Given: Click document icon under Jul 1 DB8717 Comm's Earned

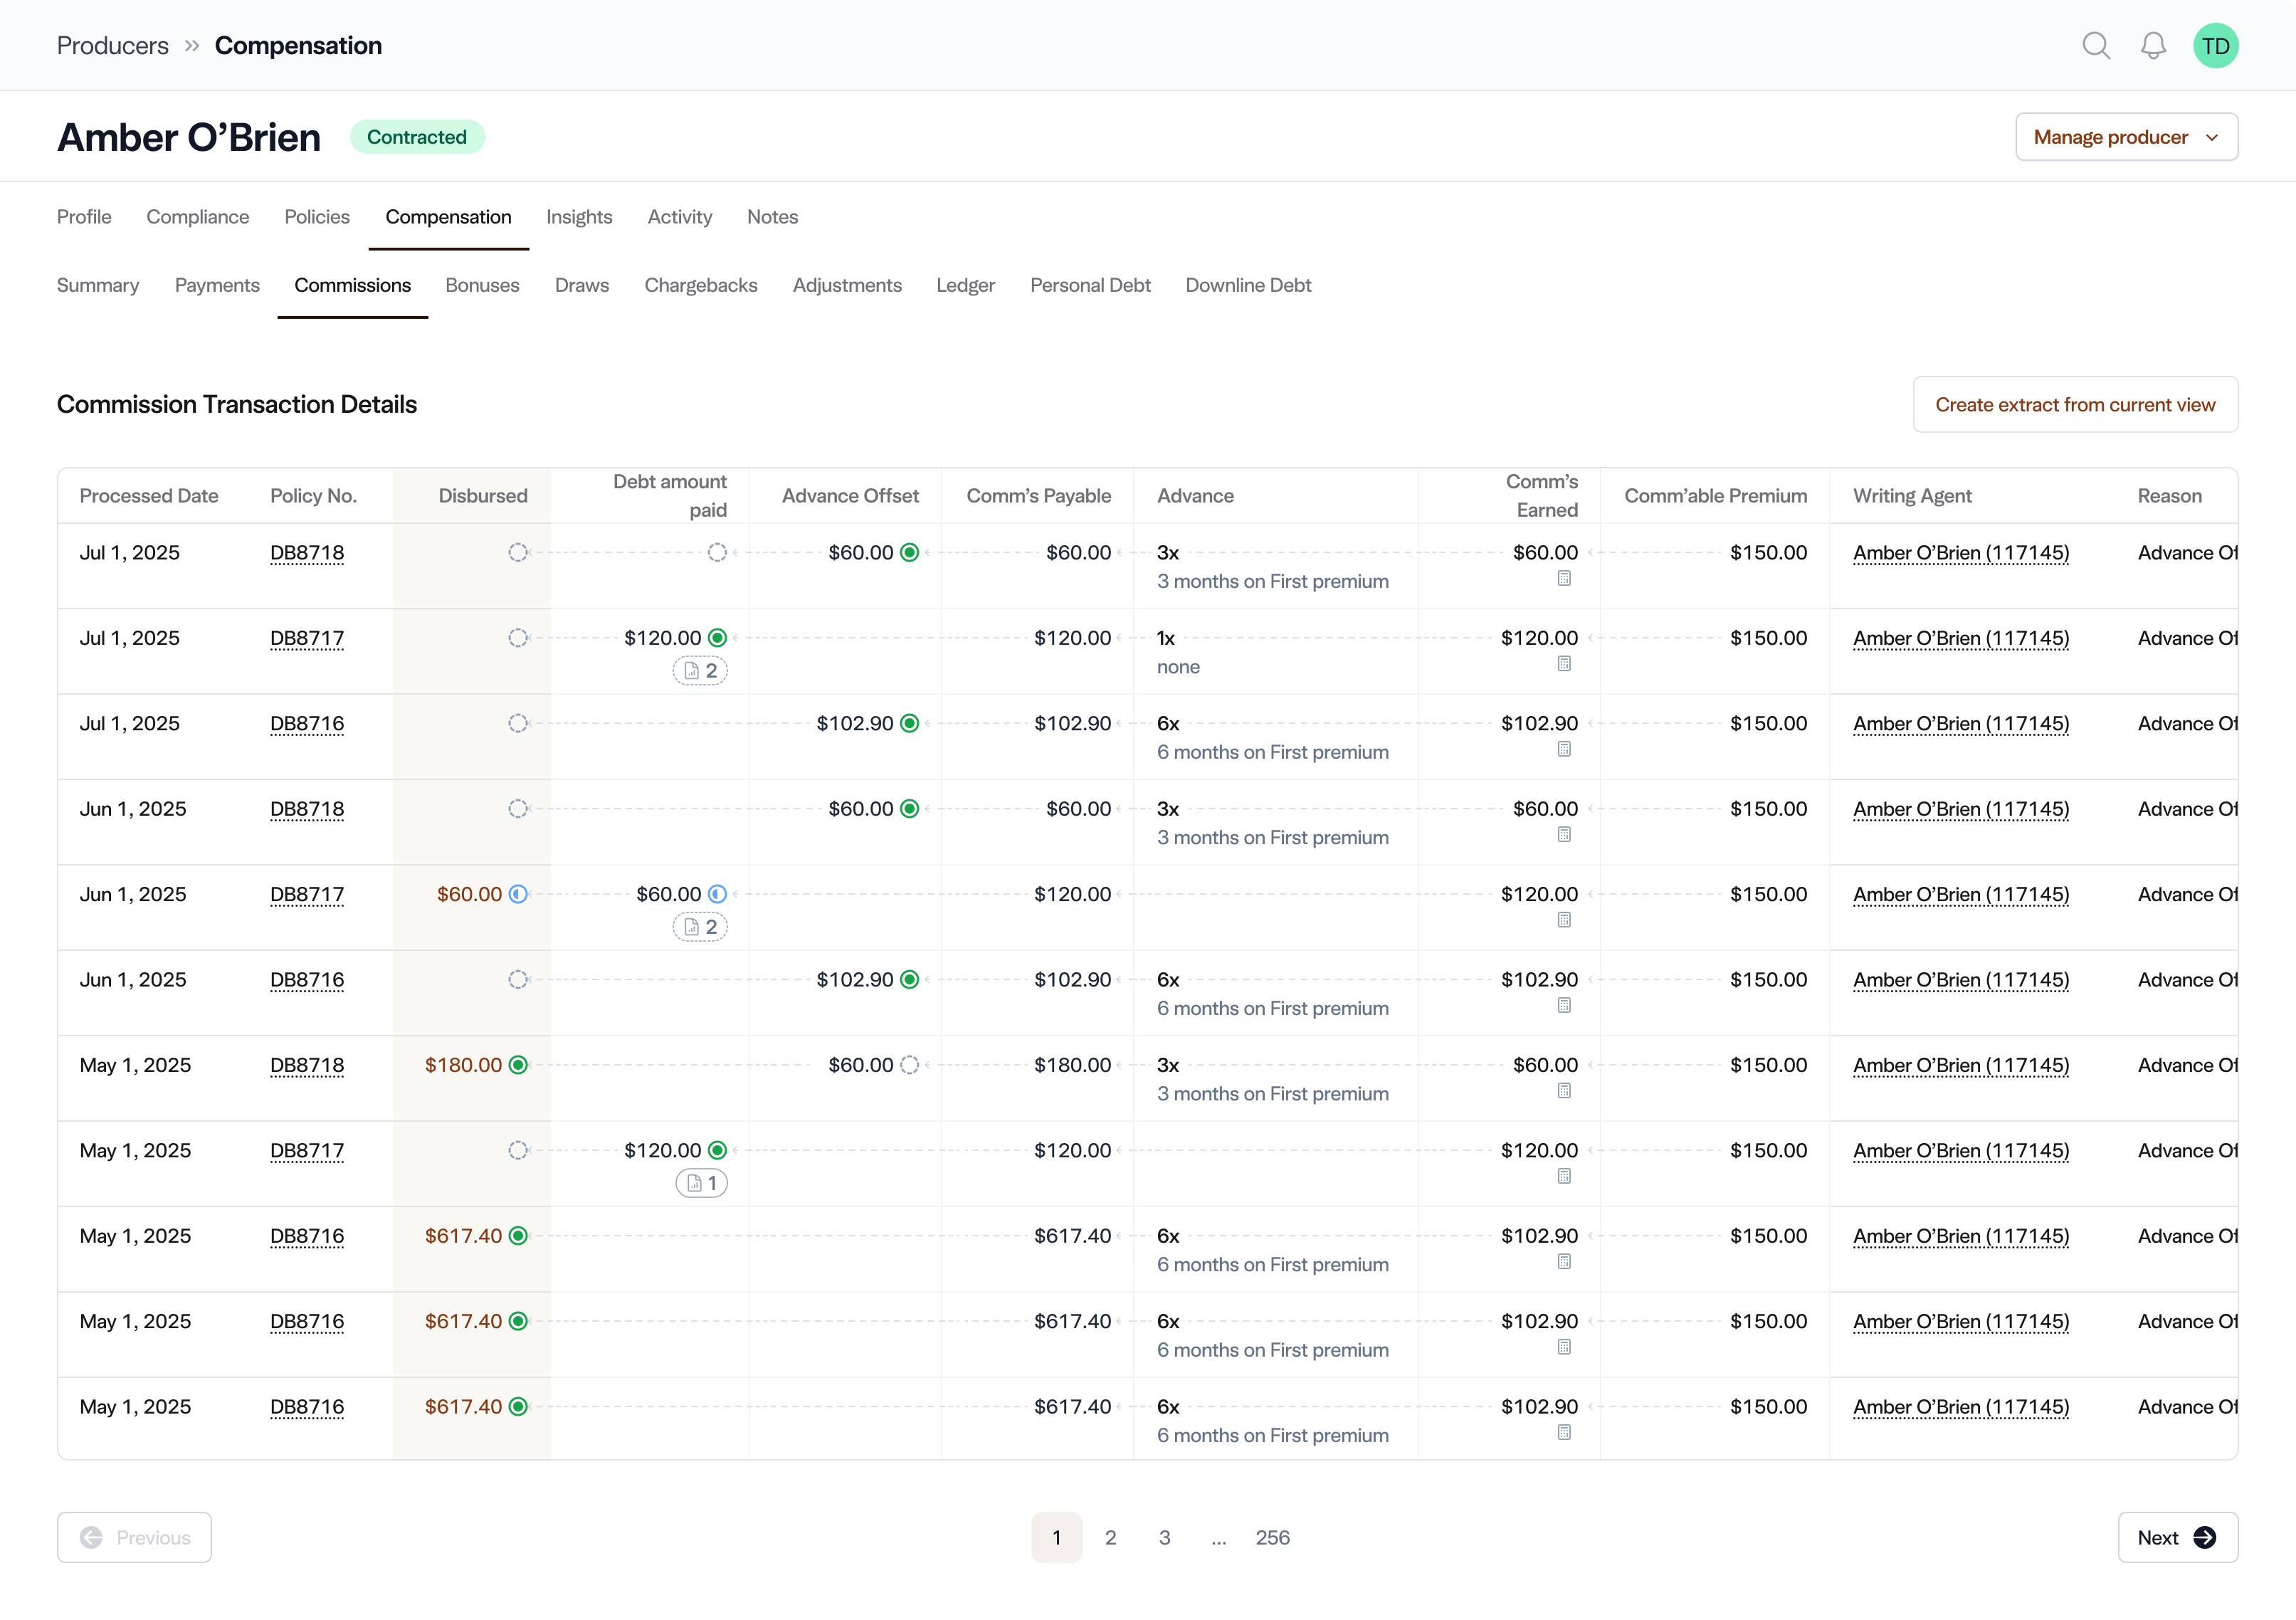Looking at the screenshot, I should click(1564, 664).
